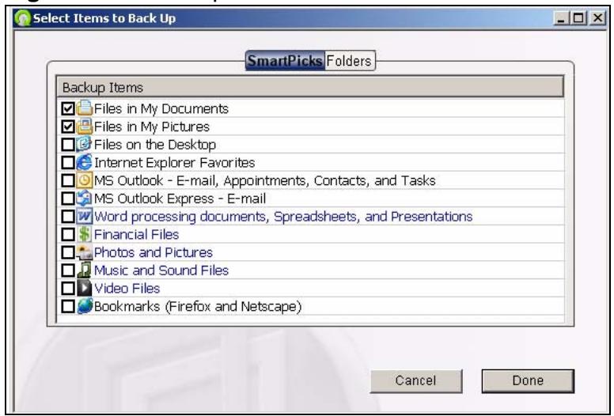
Task: Open the 'Financial Files' link
Action: tap(137, 234)
